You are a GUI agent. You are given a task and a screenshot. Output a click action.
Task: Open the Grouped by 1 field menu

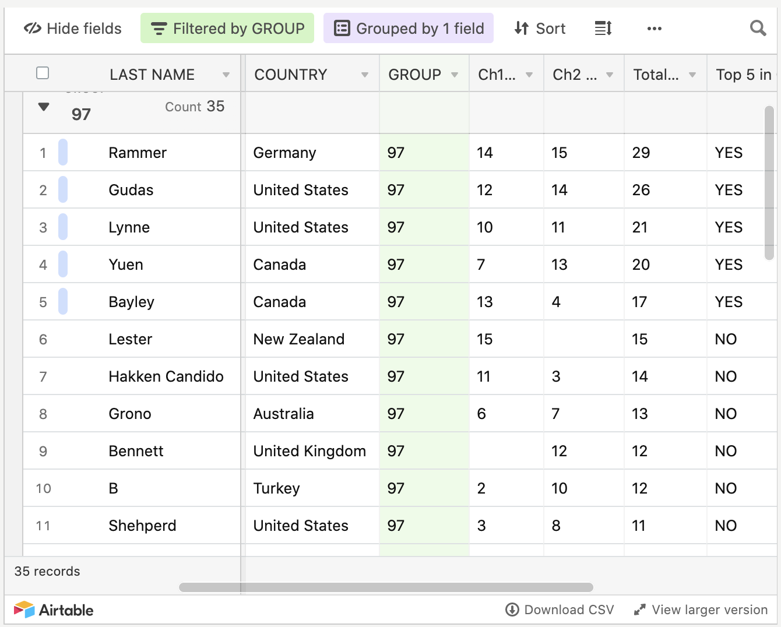tap(408, 29)
